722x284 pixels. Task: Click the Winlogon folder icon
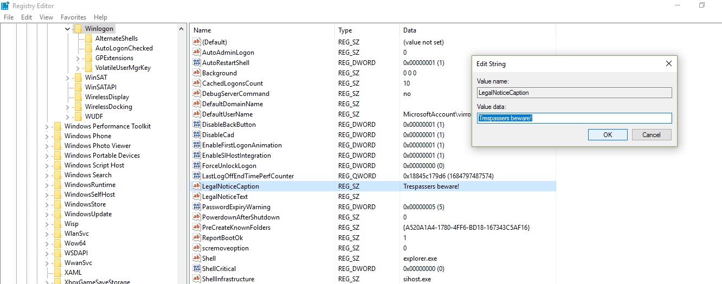click(x=78, y=29)
